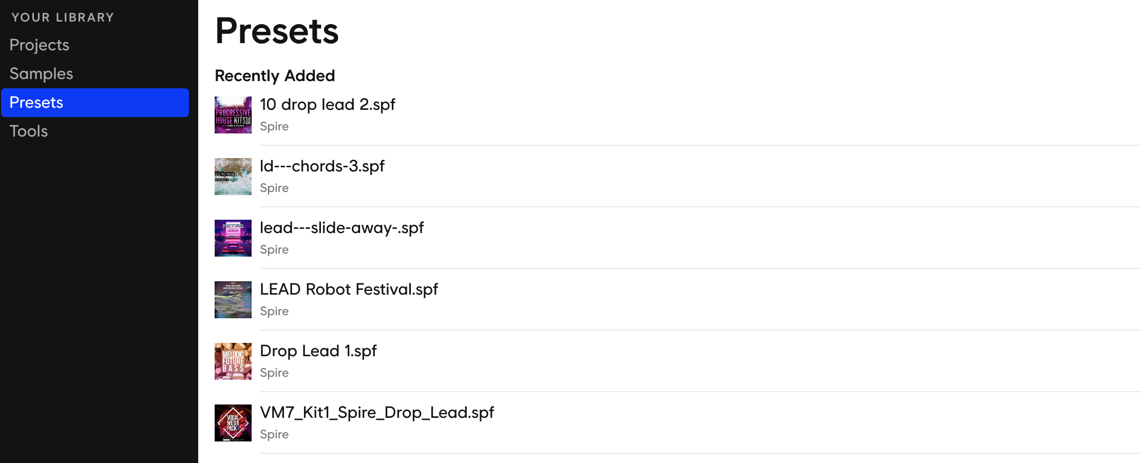The width and height of the screenshot is (1141, 463).
Task: Click the Vocal Mega Pack cover thumbnail
Action: coord(233,423)
